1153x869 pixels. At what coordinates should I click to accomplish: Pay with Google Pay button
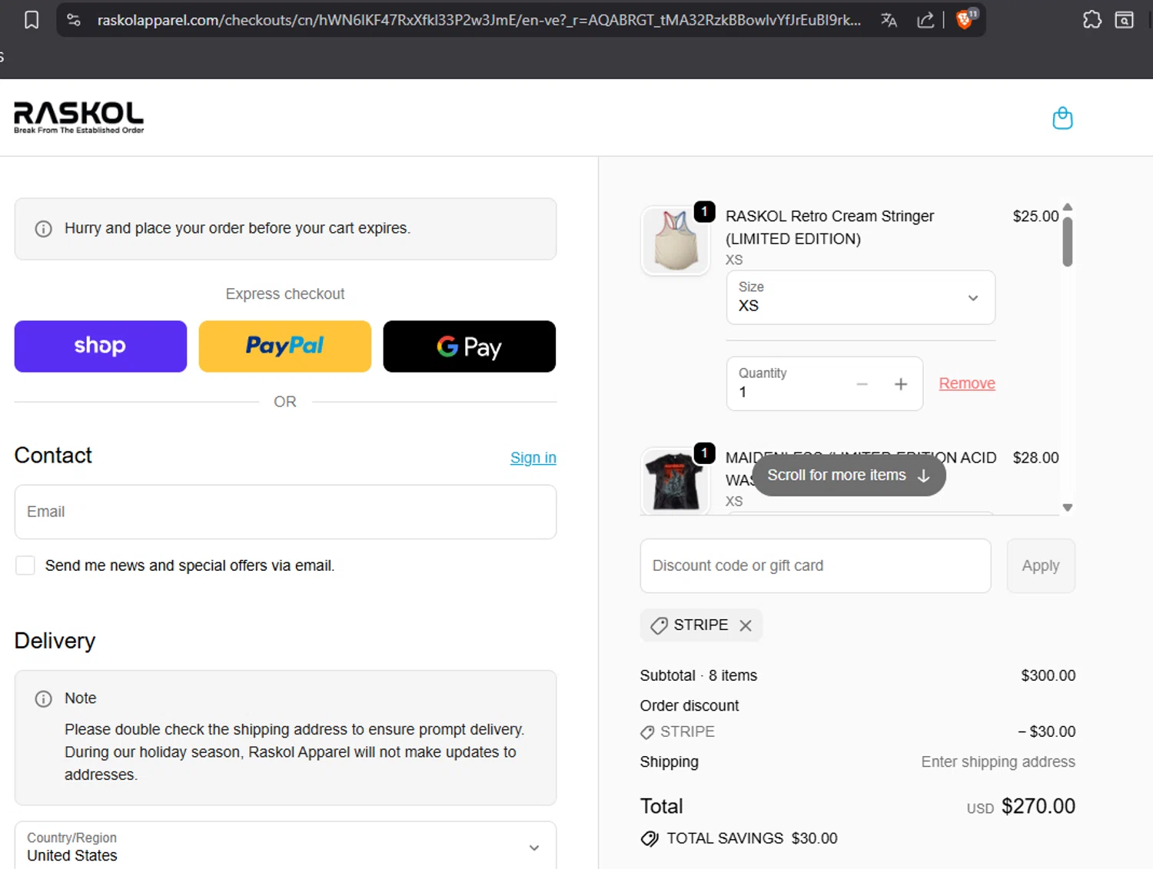pos(470,347)
